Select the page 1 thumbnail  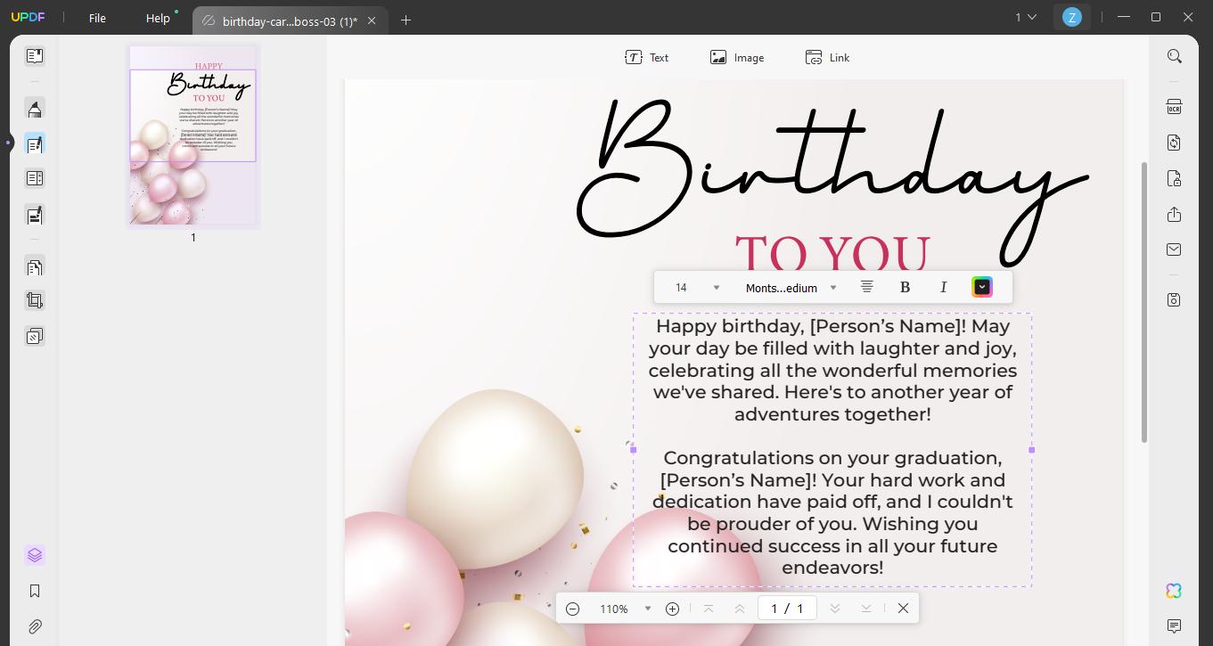coord(193,135)
